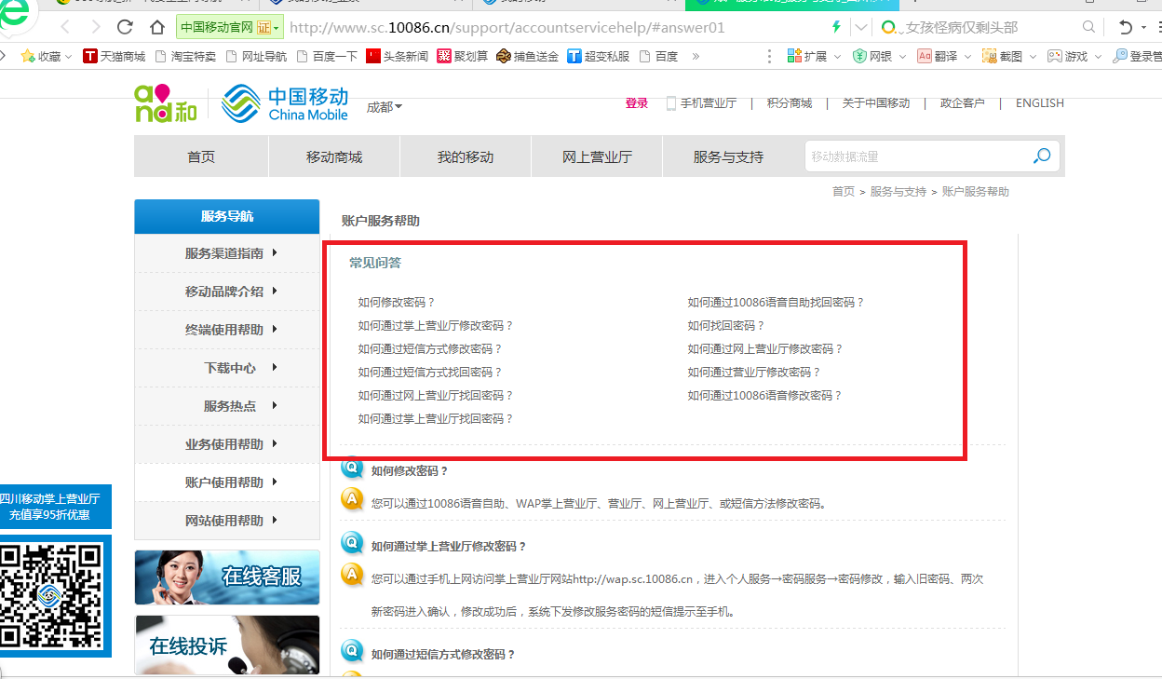
Task: Open the 关于中国移动 link
Action: (x=876, y=103)
